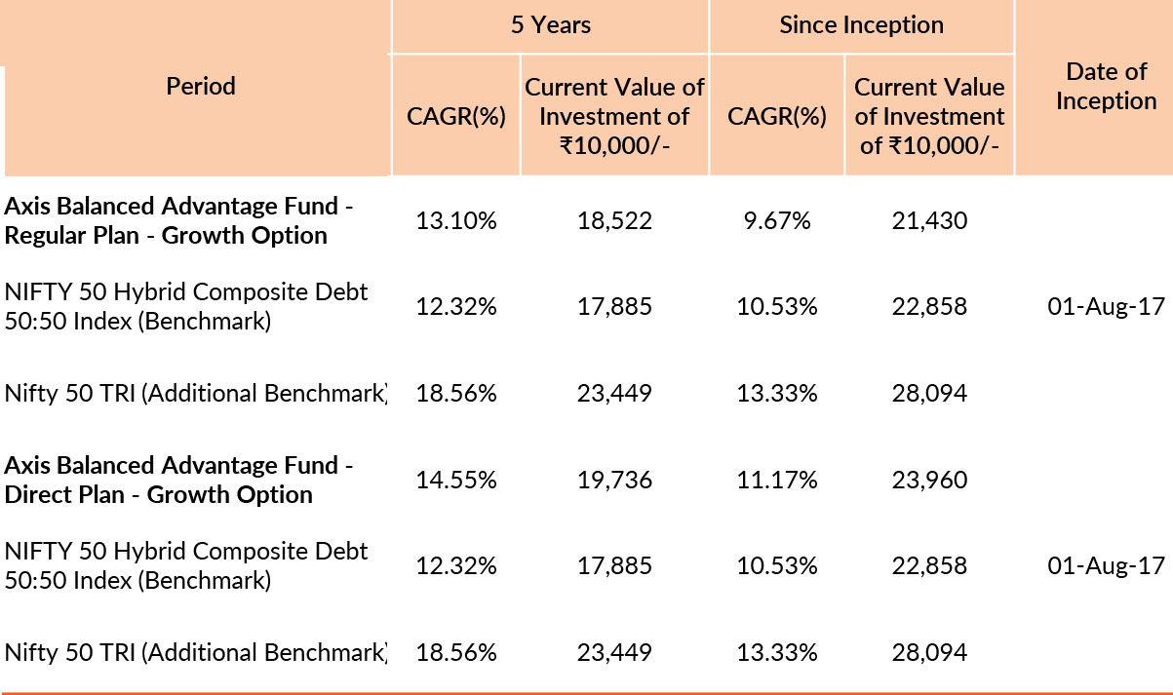Click CAGR(%) header under 5 Years

point(456,116)
